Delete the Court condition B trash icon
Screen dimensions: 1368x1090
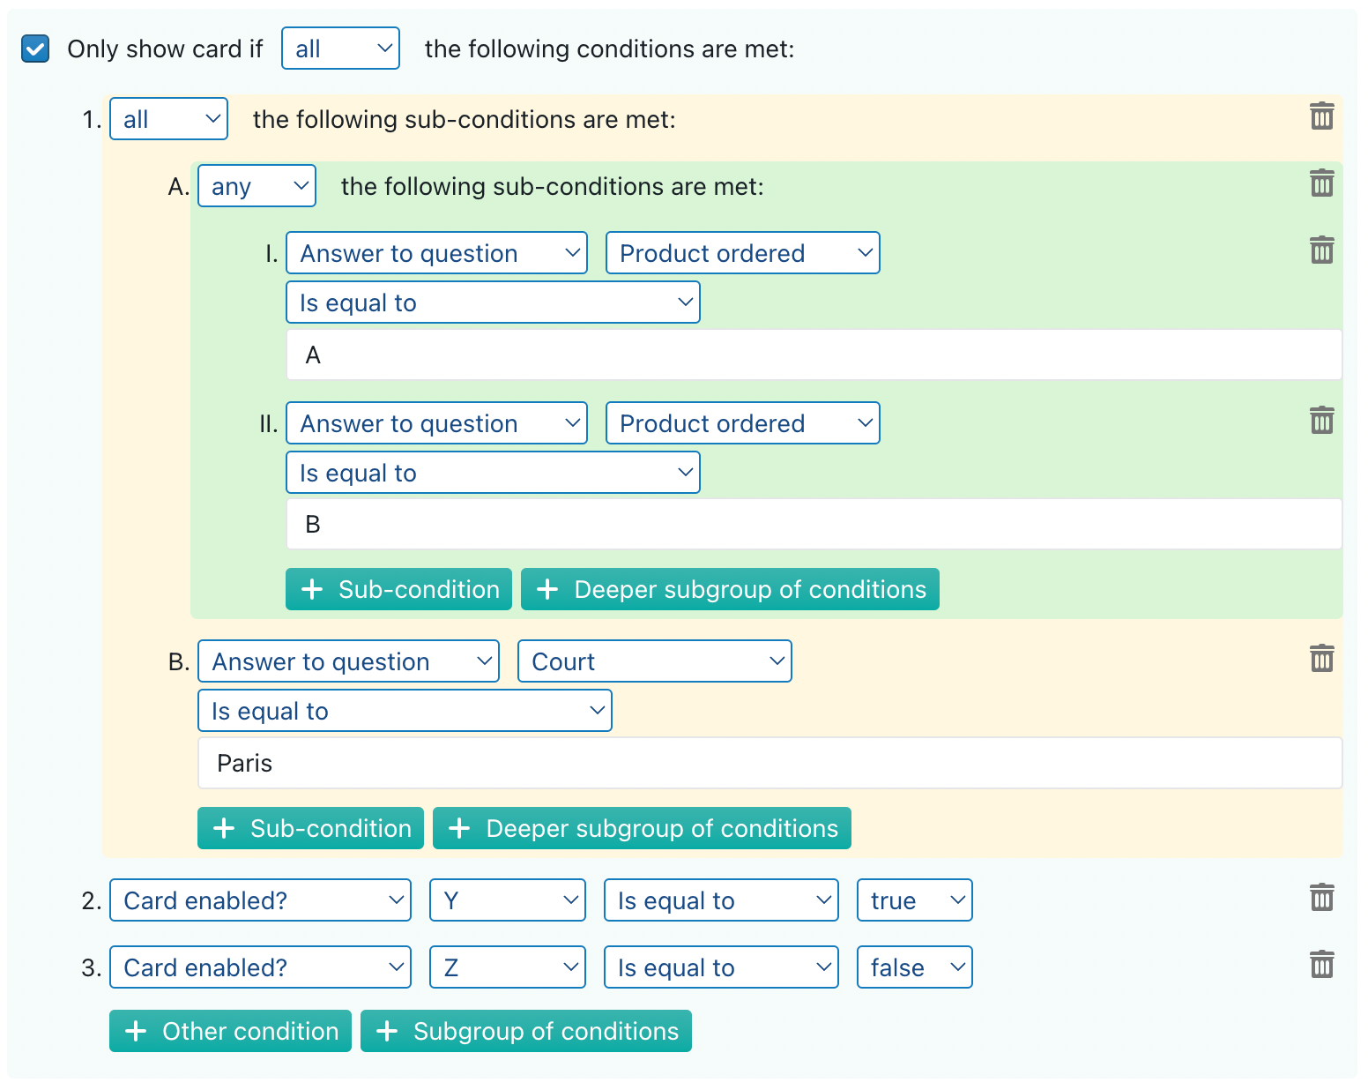click(x=1321, y=659)
